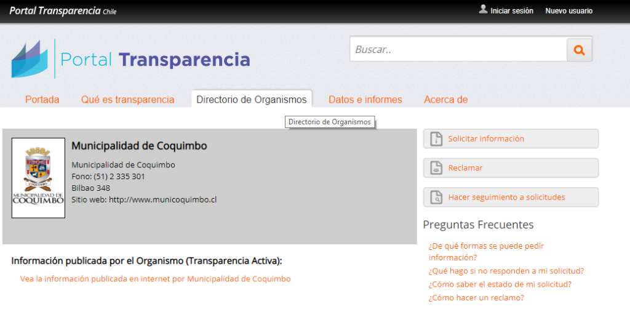Screen dimensions: 630x309
Task: Open the information published by Municipalidad de Coquimbo link
Action: [x=155, y=279]
